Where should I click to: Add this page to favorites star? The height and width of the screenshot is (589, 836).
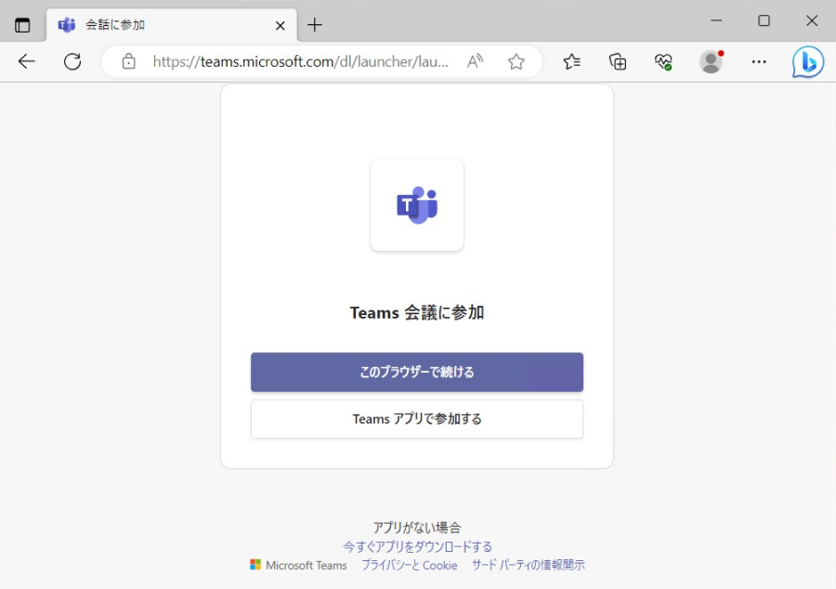coord(516,62)
